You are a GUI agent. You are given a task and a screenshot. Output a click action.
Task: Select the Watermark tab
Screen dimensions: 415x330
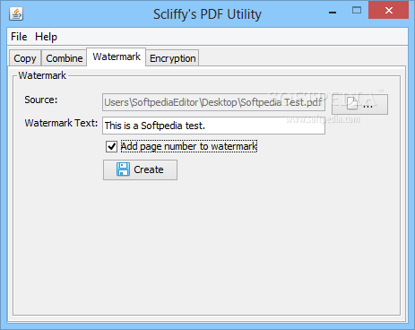tap(117, 56)
